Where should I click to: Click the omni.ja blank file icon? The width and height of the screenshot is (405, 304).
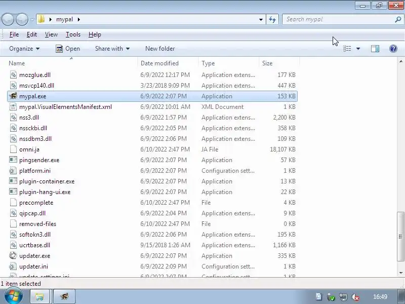tap(13, 149)
